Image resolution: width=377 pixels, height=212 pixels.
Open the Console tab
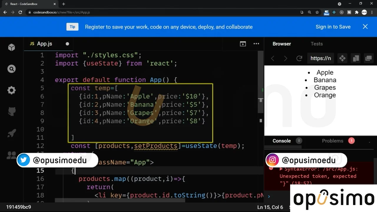click(x=282, y=141)
